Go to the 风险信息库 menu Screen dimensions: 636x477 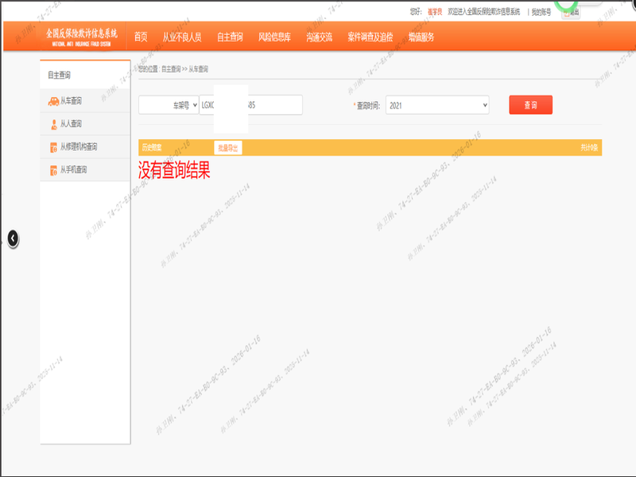(274, 37)
